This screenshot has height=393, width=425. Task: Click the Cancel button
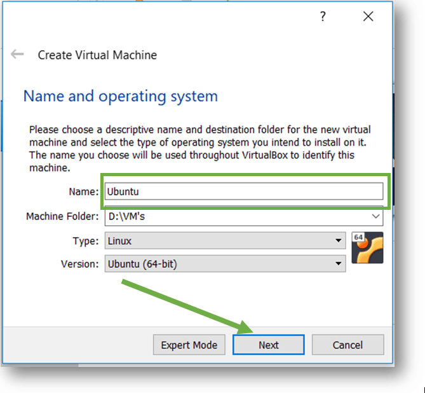[x=347, y=345]
